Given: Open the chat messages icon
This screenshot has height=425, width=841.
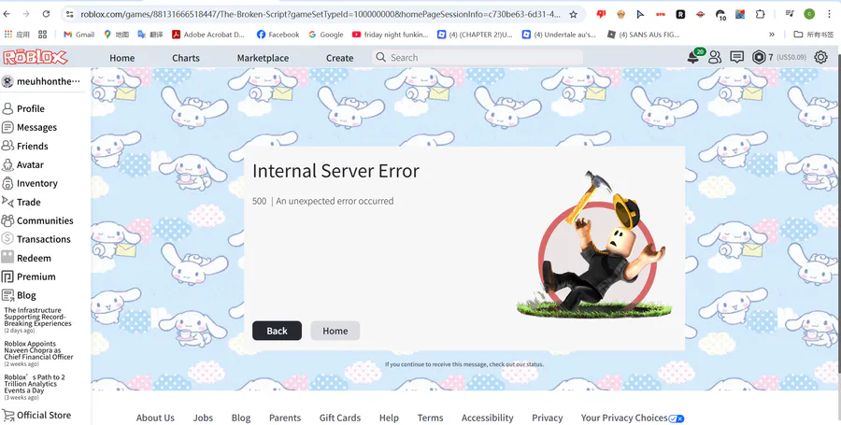Looking at the screenshot, I should click(737, 57).
